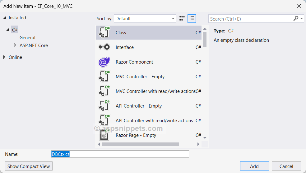Expand the Online tree node

point(4,57)
